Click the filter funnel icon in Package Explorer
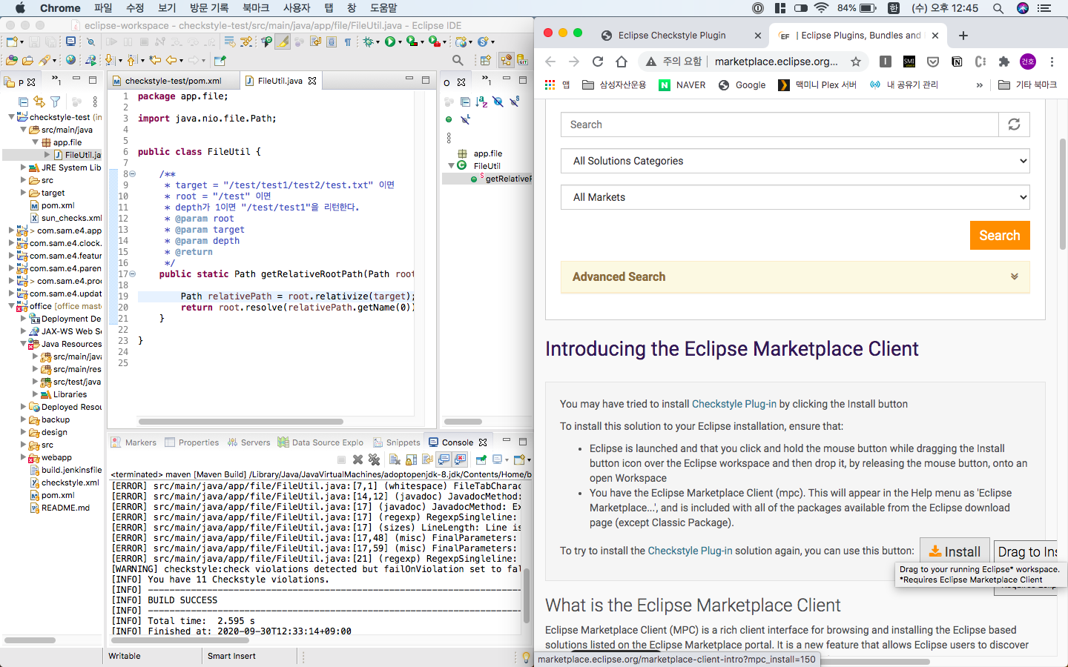 click(x=55, y=102)
